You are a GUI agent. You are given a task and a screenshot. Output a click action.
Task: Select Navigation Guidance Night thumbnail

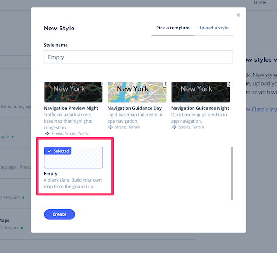click(201, 92)
